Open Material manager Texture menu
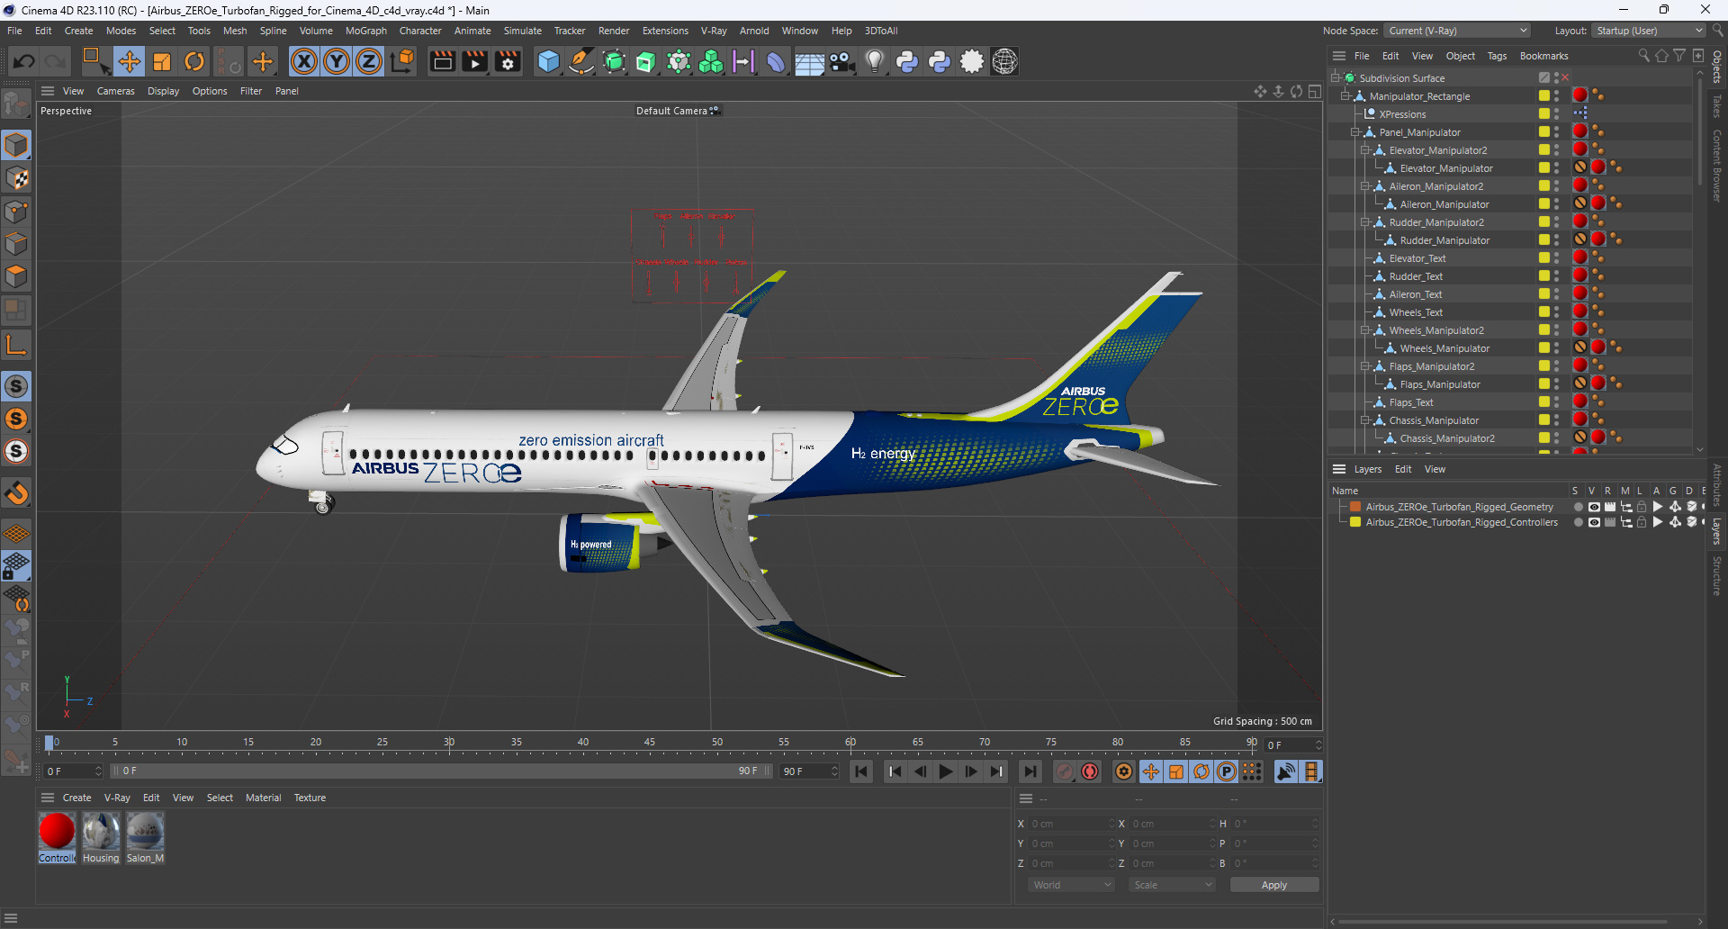 pyautogui.click(x=310, y=798)
